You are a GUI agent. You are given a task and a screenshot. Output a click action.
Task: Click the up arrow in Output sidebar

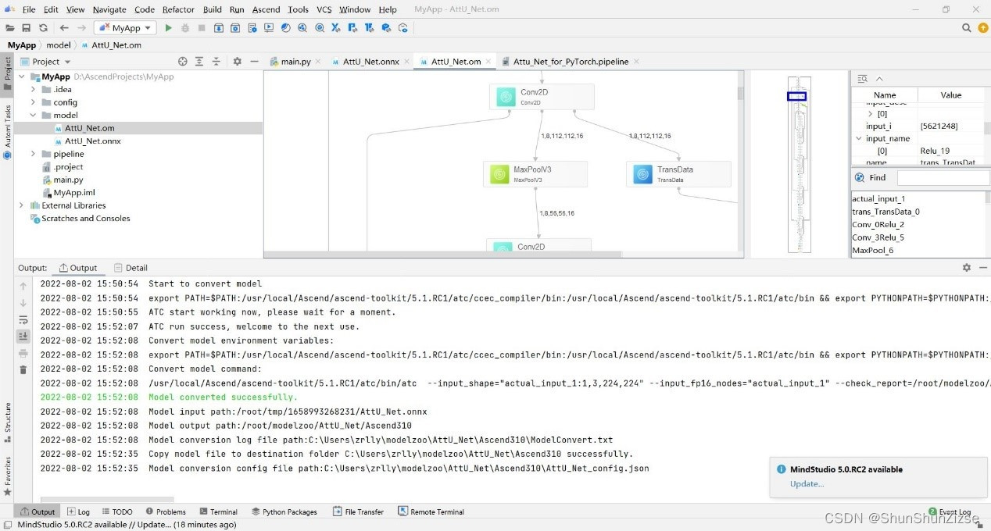pos(23,286)
